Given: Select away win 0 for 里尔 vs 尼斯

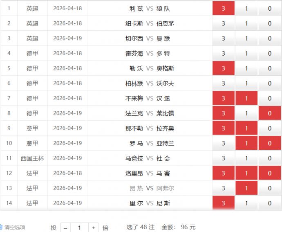Looking at the screenshot, I should 270,203.
